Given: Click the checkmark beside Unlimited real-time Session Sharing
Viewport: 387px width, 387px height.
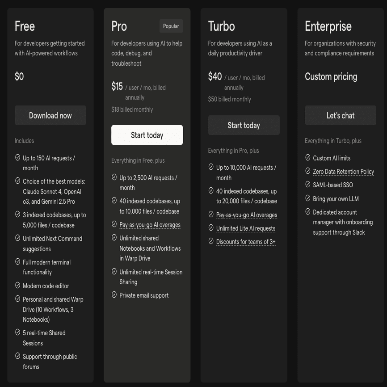Looking at the screenshot, I should coord(114,272).
